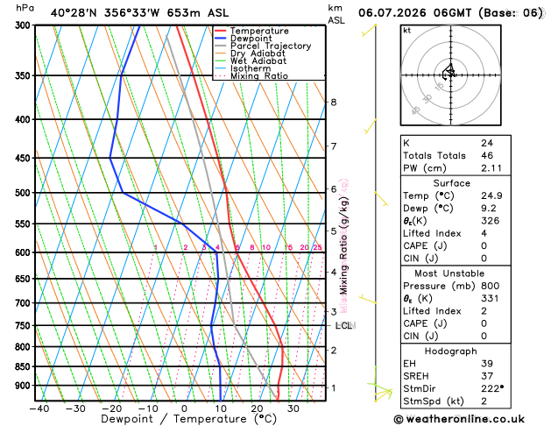
Task: Click the Mixing Ratio legend entry
Action: [x=259, y=76]
